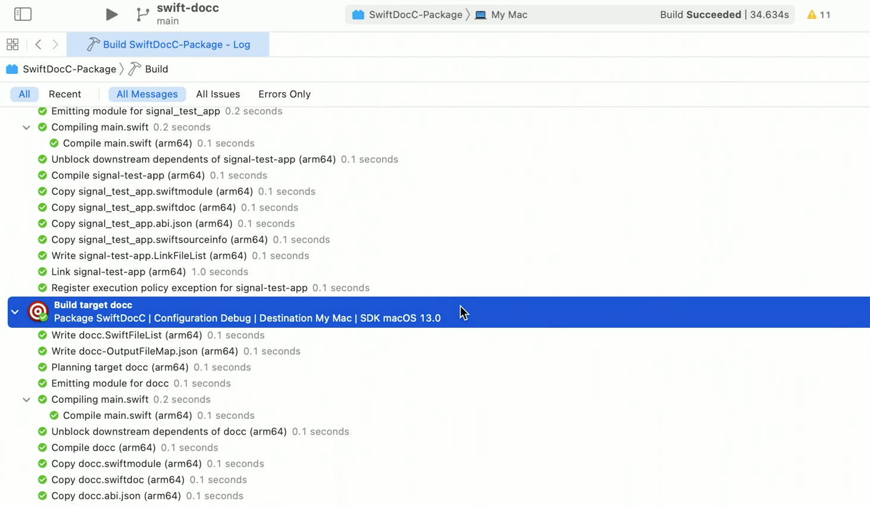The height and width of the screenshot is (507, 870).
Task: Click the git branch icon
Action: [x=142, y=14]
